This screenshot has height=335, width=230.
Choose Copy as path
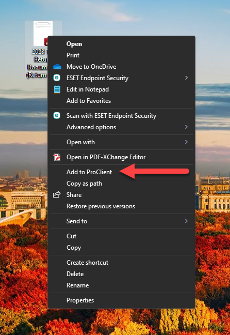121,184
